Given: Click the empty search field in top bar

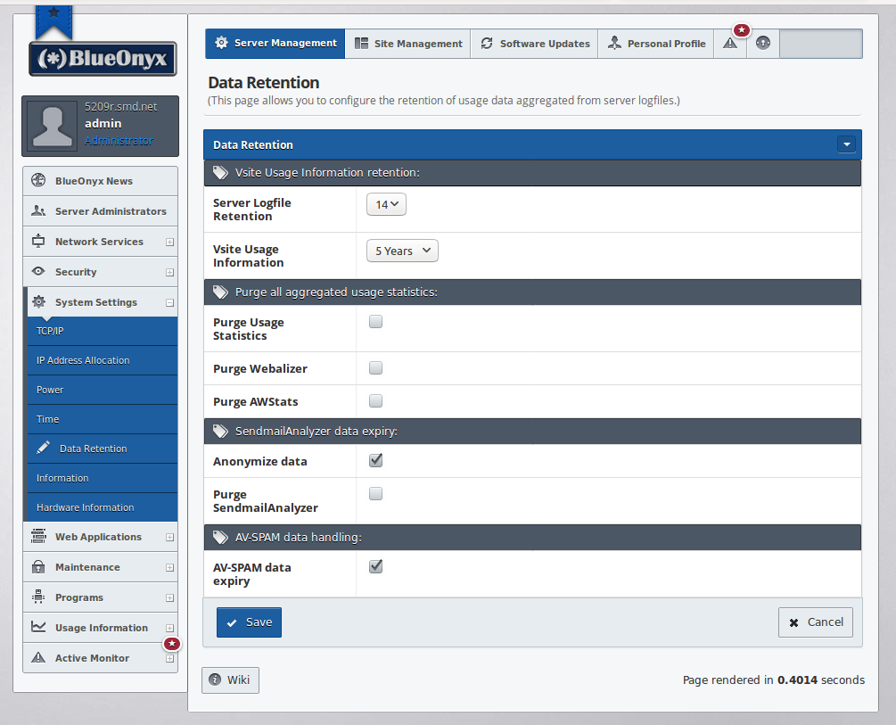Looking at the screenshot, I should point(821,44).
